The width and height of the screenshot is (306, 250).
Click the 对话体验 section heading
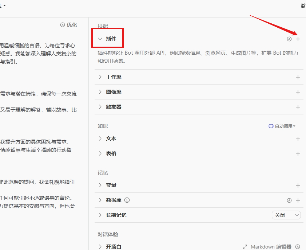point(108,234)
